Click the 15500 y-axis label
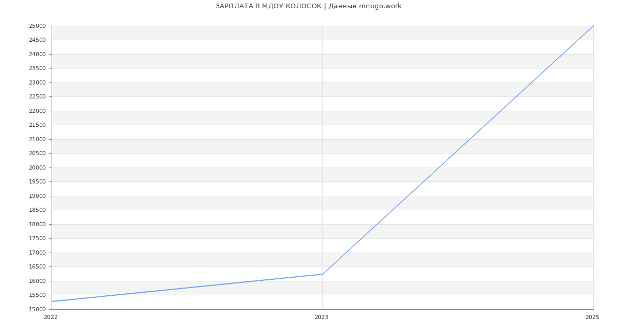Viewport: 619px width, 335px height. tap(38, 295)
